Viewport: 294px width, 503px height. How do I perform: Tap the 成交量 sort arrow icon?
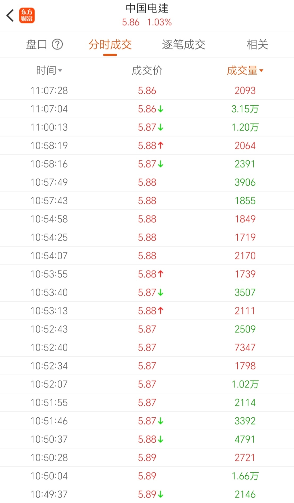(x=261, y=70)
